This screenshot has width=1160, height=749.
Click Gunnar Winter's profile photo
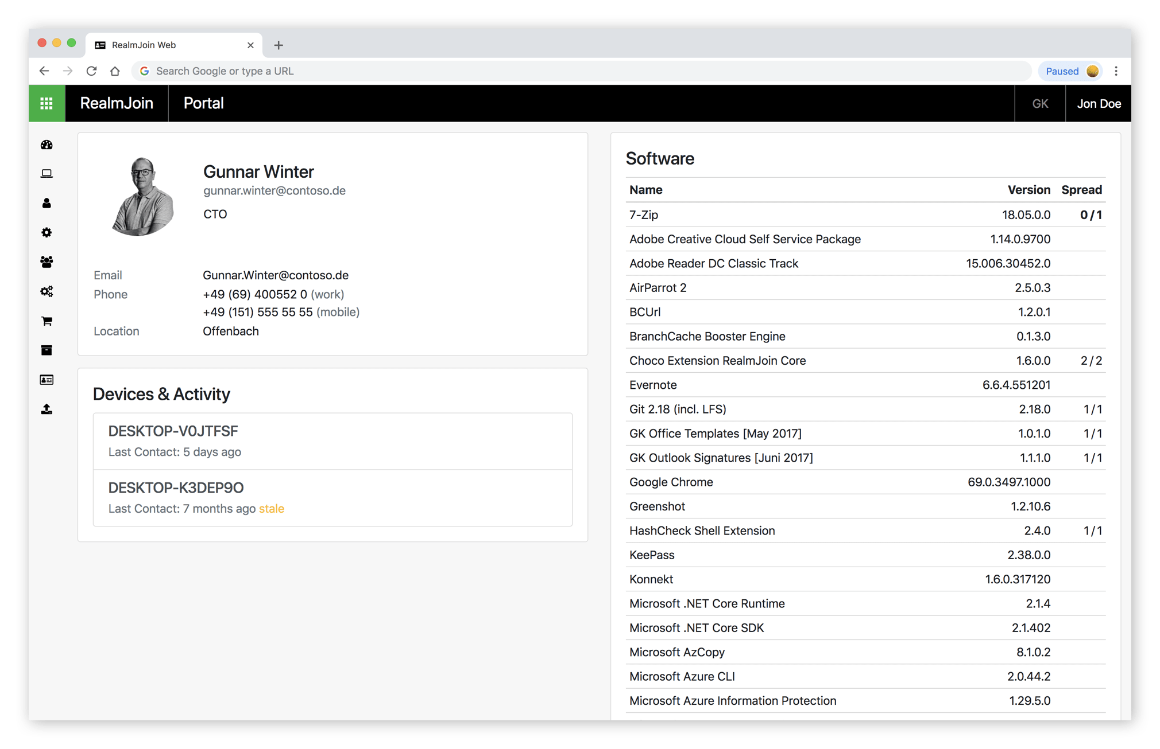[142, 196]
